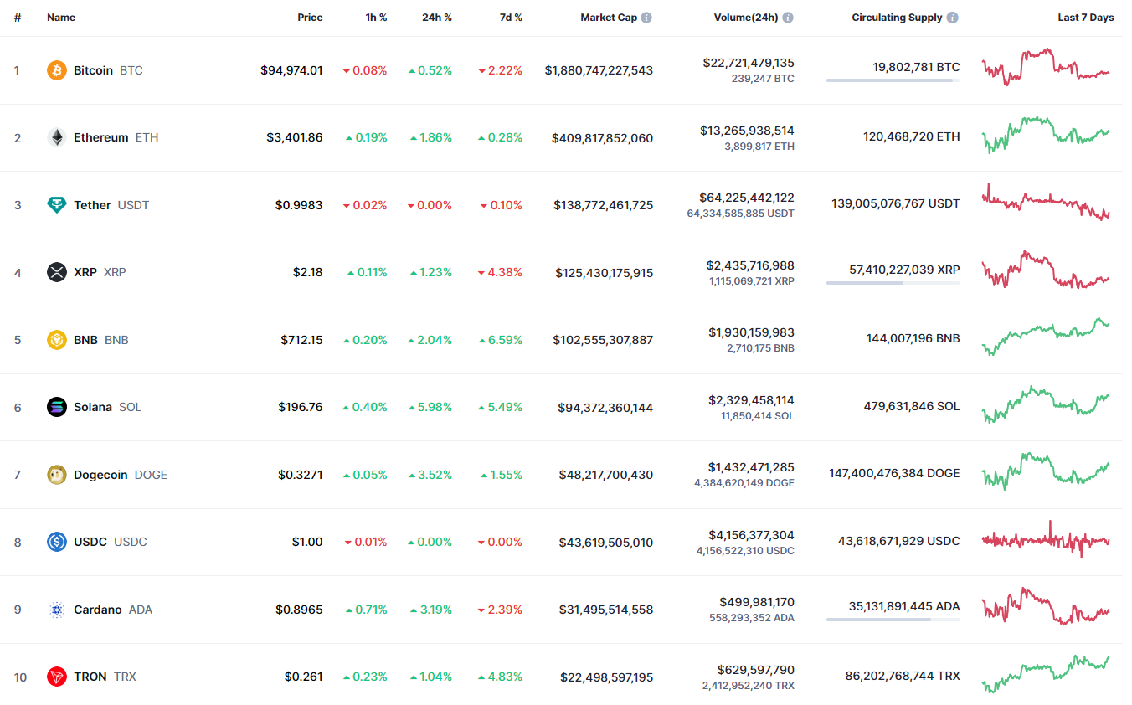Image resolution: width=1132 pixels, height=705 pixels.
Task: Click the Volume(24h) info icon
Action: (x=788, y=18)
